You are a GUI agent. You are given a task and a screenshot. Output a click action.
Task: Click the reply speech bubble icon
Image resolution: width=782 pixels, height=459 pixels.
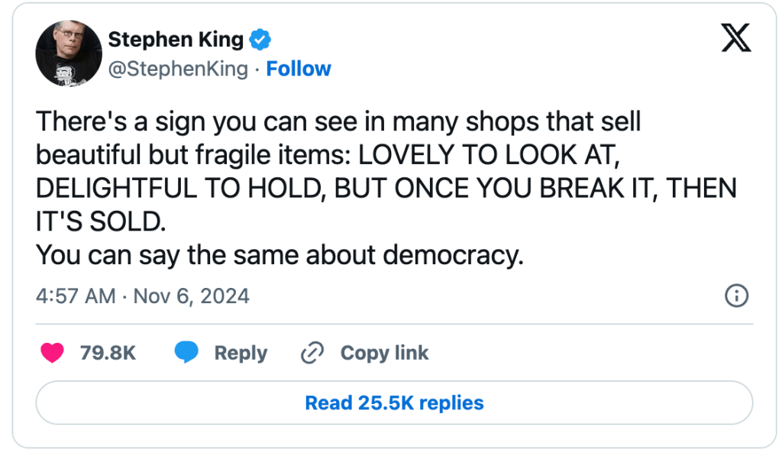(x=186, y=353)
